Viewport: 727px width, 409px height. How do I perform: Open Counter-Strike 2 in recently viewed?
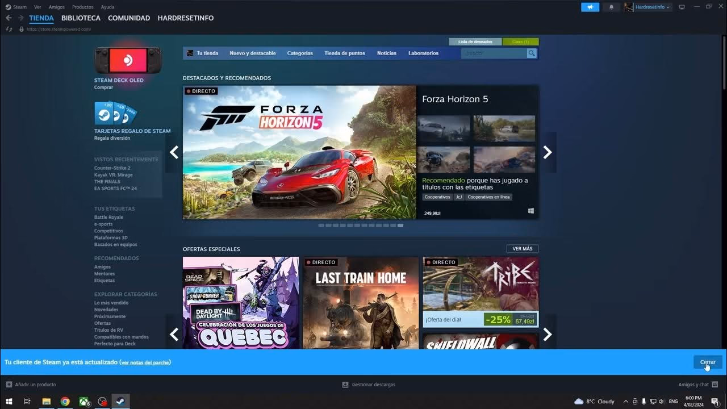112,168
